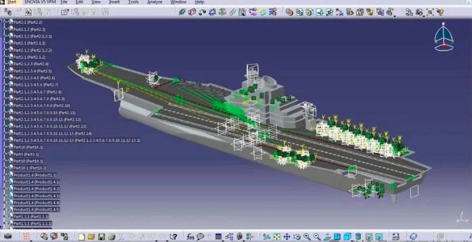Click the Fit All In icon

pos(277,237)
